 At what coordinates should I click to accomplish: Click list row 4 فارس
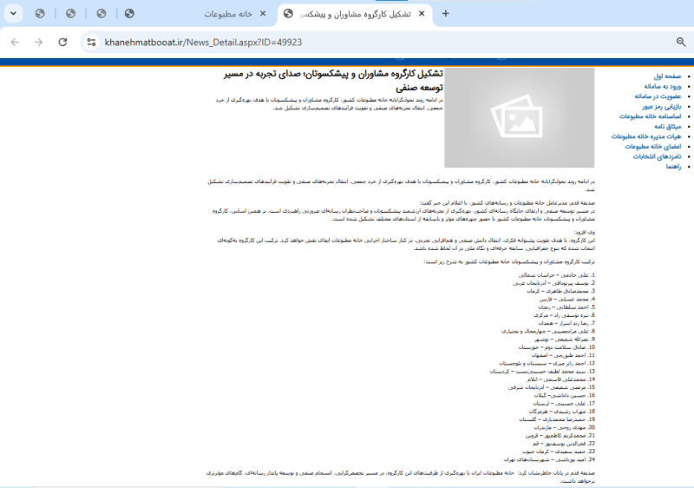(567, 299)
